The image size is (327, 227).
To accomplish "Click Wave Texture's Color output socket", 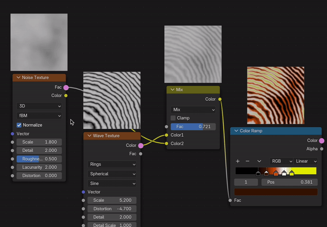I will point(141,146).
